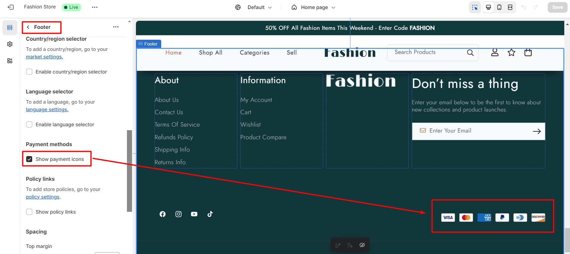Click the move section up icon

coord(338,245)
